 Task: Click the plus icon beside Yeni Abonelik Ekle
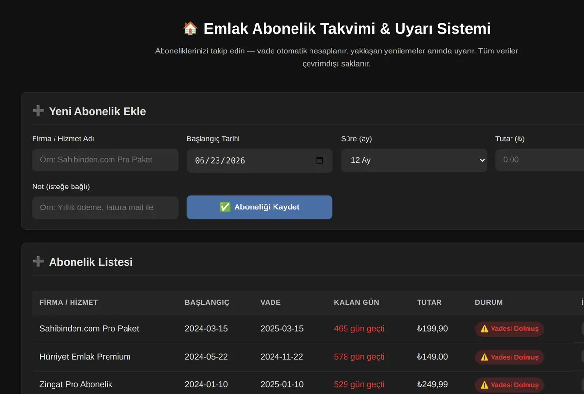coord(38,111)
